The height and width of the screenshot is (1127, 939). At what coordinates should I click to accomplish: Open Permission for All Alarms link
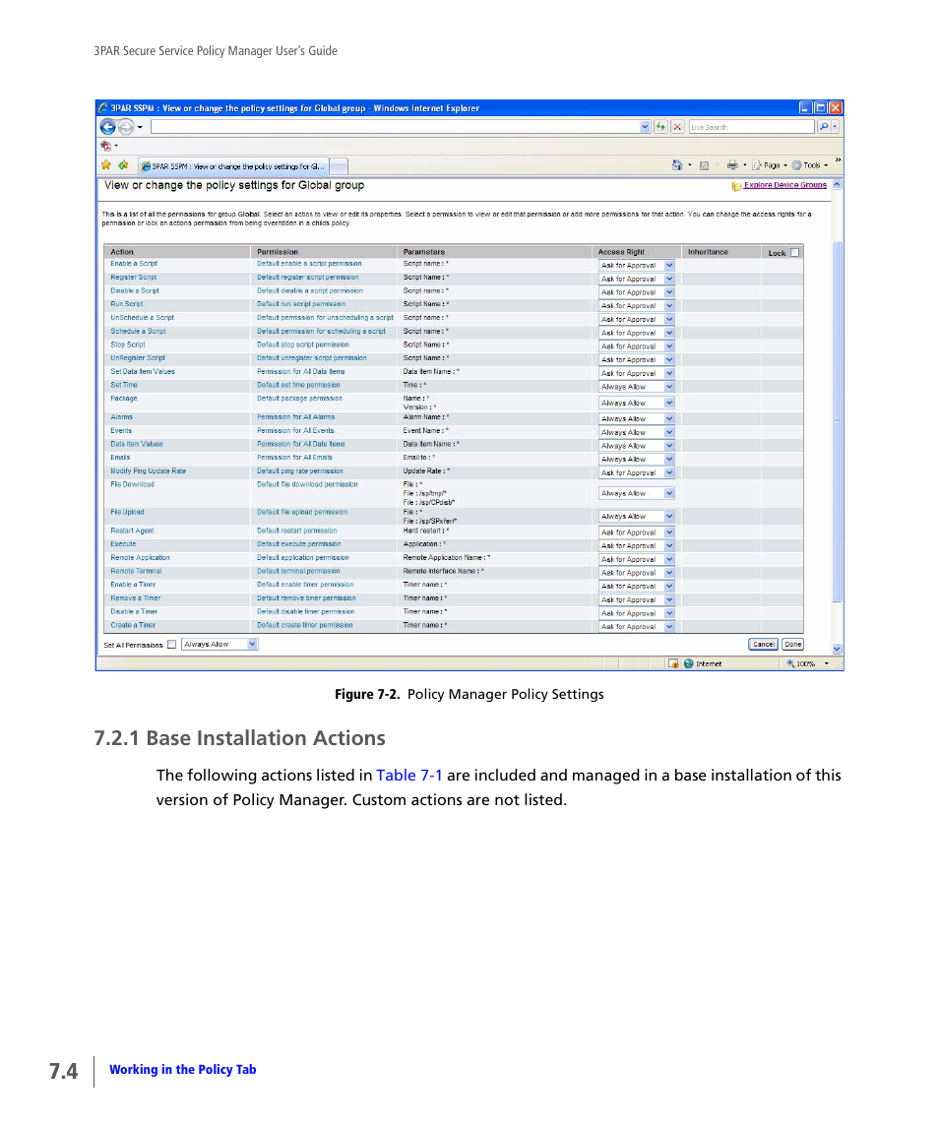(295, 417)
